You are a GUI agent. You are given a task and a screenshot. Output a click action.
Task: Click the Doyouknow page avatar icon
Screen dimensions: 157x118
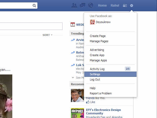click(92, 22)
